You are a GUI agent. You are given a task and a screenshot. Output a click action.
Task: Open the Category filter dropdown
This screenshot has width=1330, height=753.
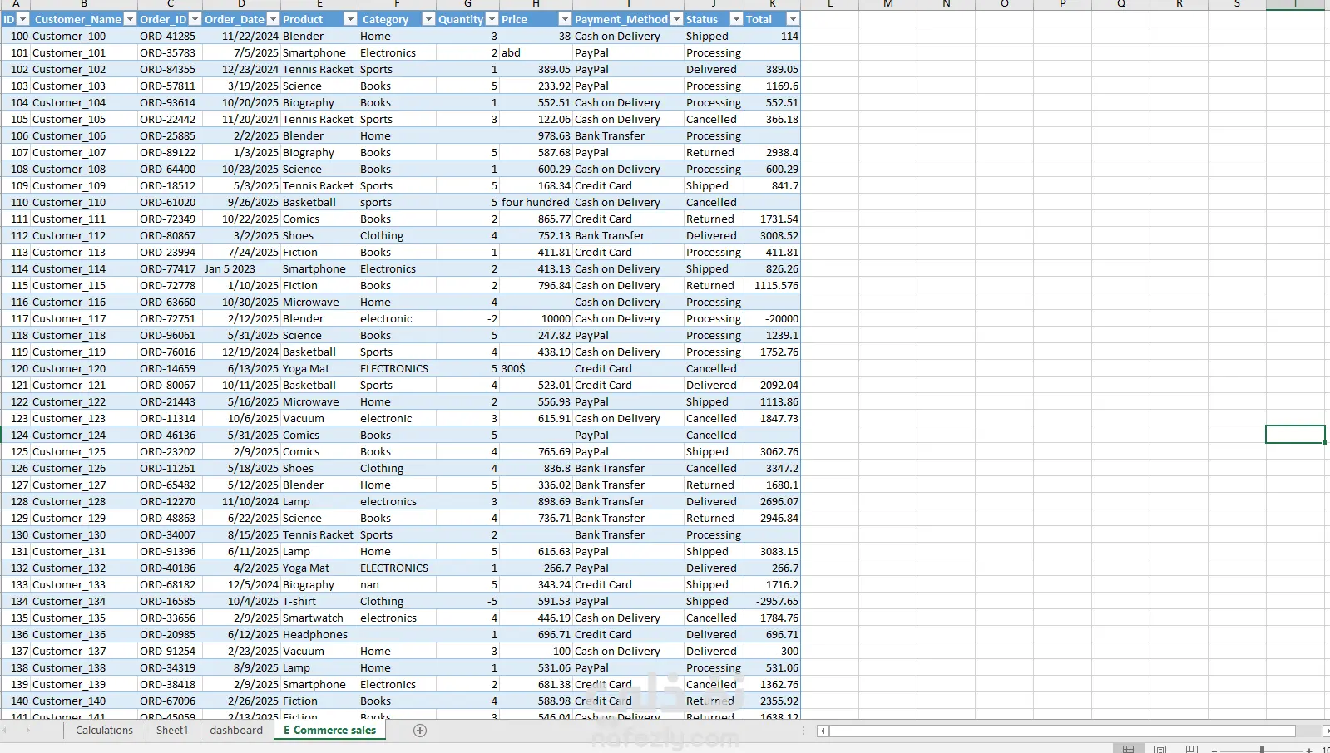coord(428,19)
